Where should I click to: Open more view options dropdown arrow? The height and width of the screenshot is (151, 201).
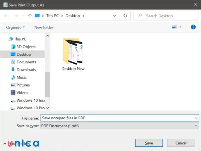pos(181,27)
